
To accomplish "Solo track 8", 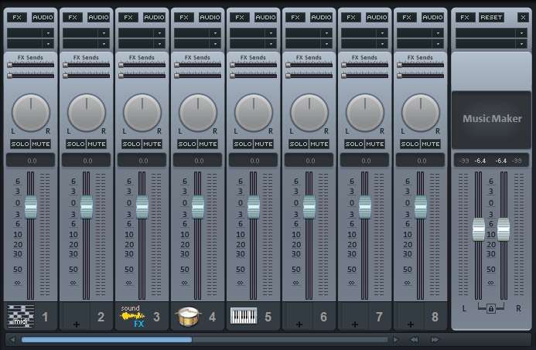I will pos(410,144).
